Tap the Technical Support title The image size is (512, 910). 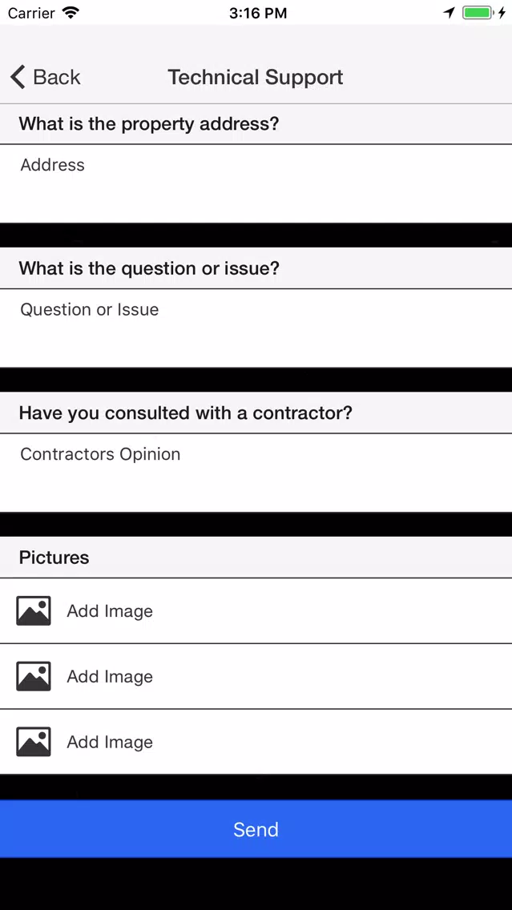[256, 77]
